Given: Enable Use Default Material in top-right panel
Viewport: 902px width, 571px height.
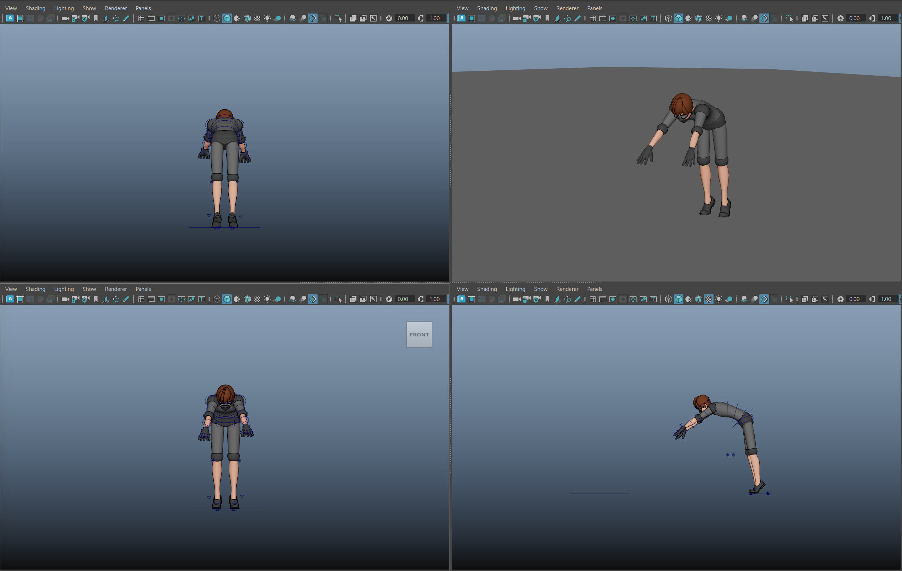Looking at the screenshot, I should (x=689, y=18).
